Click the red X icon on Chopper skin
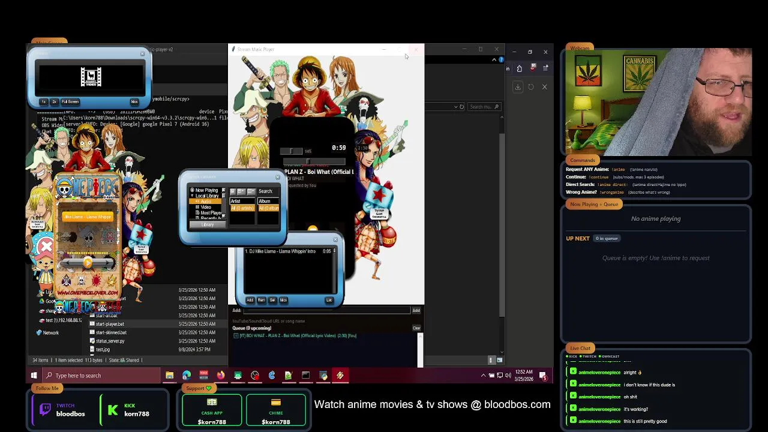Image resolution: width=768 pixels, height=432 pixels. tap(46, 247)
